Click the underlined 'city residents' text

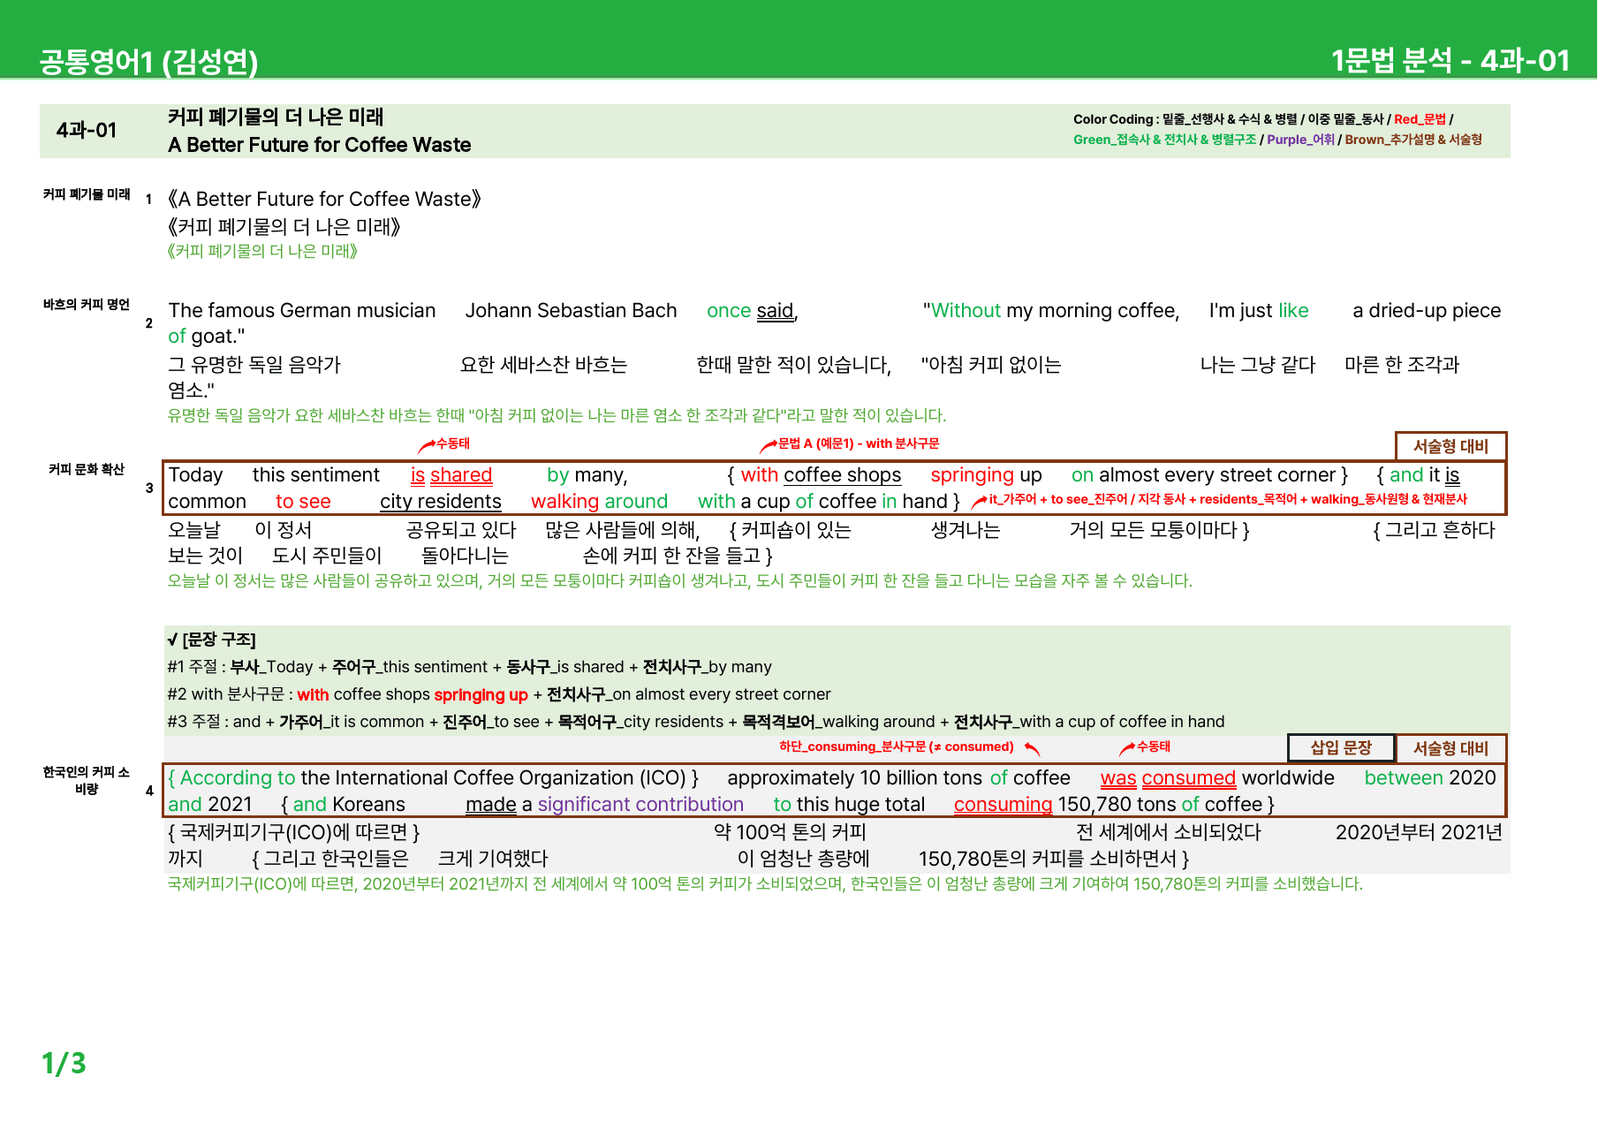[441, 502]
